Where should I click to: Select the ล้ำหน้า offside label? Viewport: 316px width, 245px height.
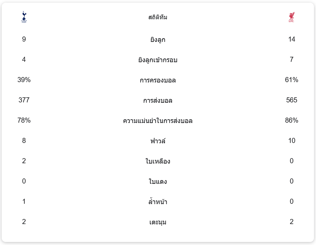pos(158,202)
